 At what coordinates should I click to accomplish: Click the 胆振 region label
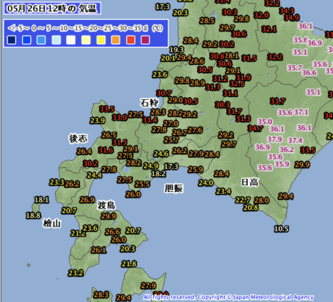point(174,188)
